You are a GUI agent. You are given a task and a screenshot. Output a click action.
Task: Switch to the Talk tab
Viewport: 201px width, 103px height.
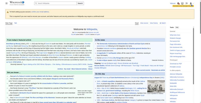(x=16, y=23)
